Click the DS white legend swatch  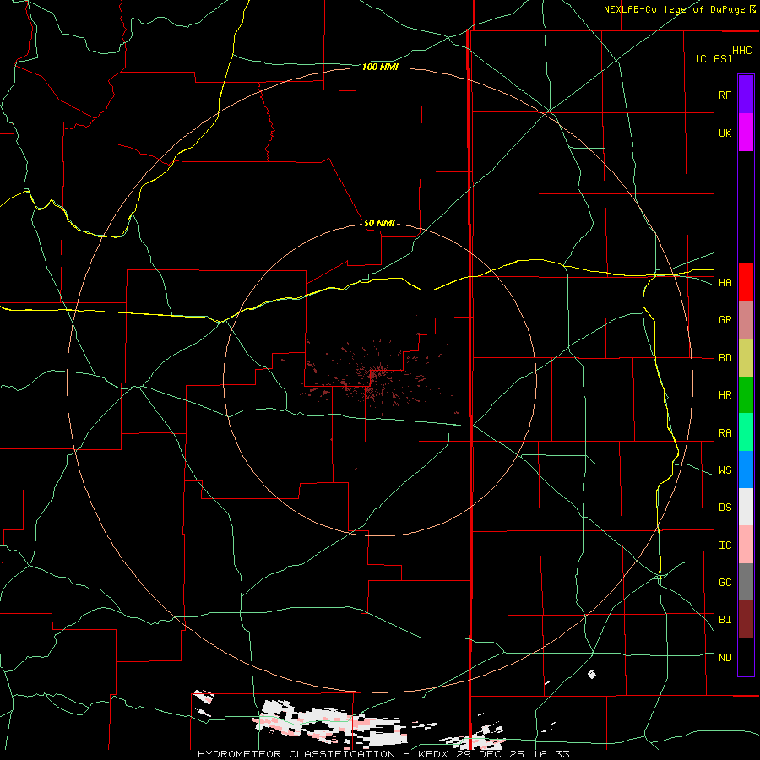click(x=746, y=507)
